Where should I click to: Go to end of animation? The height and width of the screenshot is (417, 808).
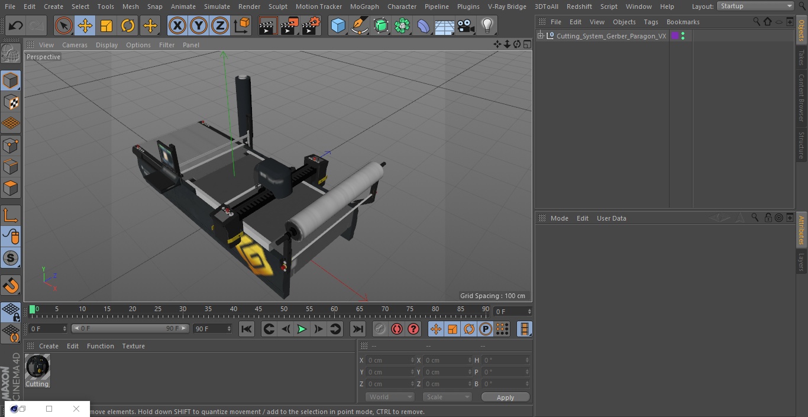[358, 329]
